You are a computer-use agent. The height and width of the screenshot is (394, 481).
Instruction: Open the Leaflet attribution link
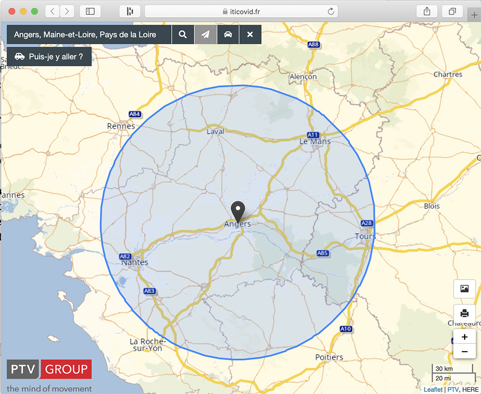(x=433, y=390)
